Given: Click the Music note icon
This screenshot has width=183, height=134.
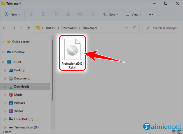Looking at the screenshot, I should 11,95.
